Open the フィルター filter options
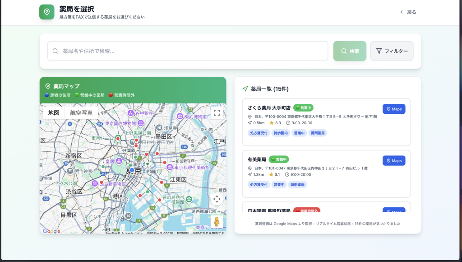The image size is (462, 262). pyautogui.click(x=392, y=51)
